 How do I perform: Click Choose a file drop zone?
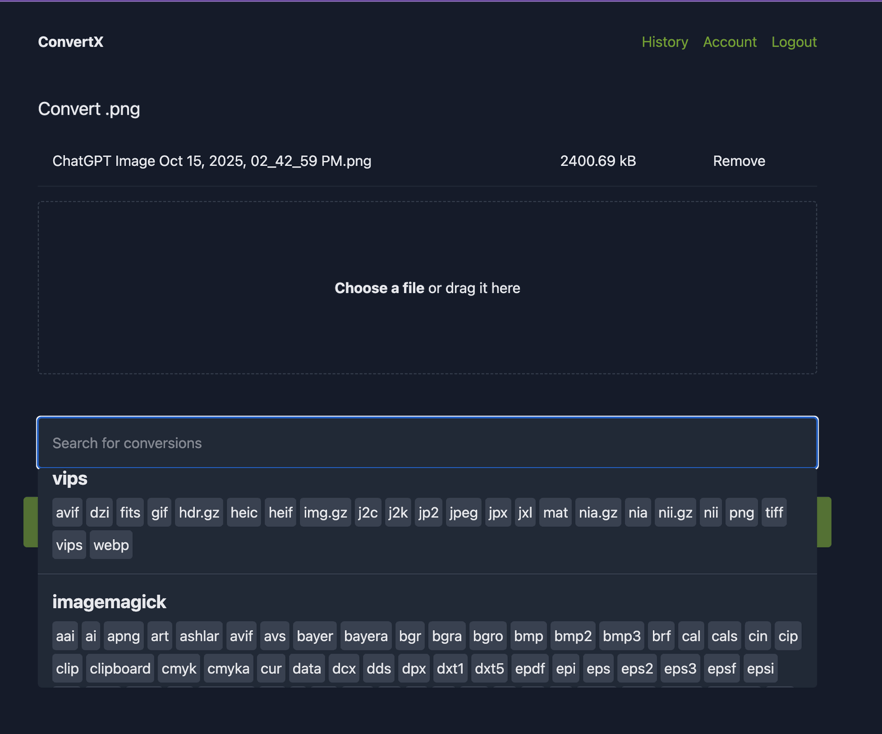click(x=427, y=288)
